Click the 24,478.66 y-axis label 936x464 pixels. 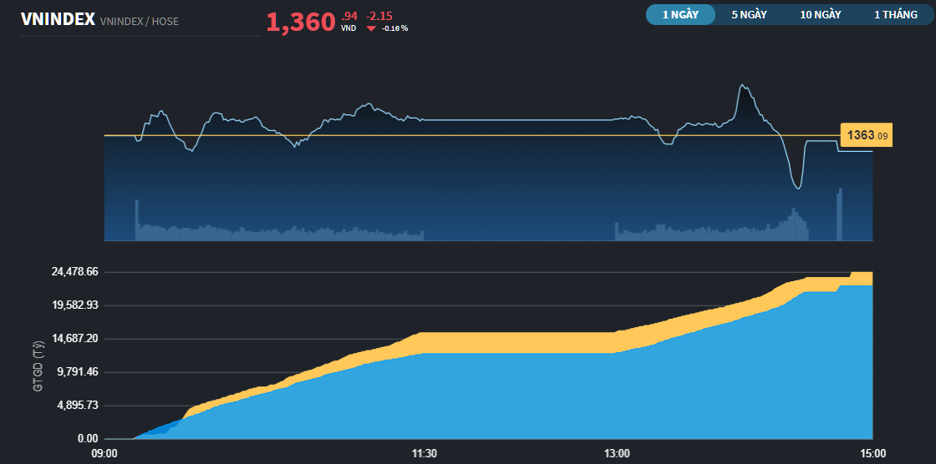(x=75, y=272)
